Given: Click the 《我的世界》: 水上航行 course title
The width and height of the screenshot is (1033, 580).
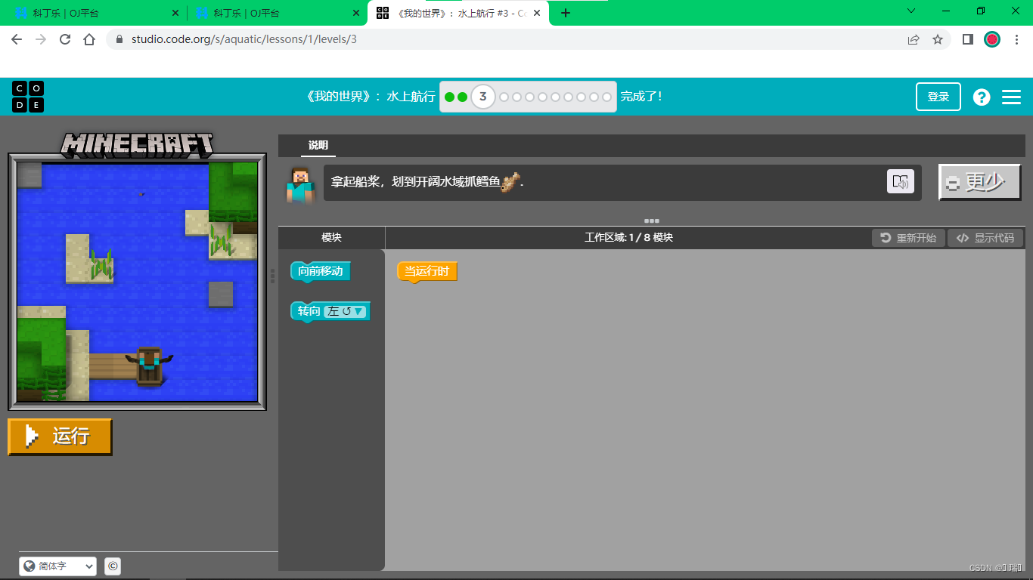Looking at the screenshot, I should (x=370, y=97).
